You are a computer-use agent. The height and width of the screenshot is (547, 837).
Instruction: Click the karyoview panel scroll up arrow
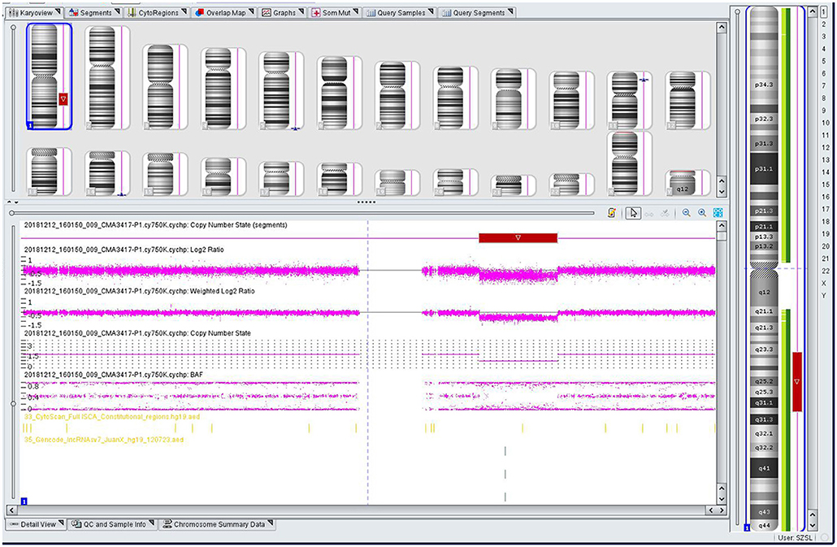pyautogui.click(x=722, y=27)
